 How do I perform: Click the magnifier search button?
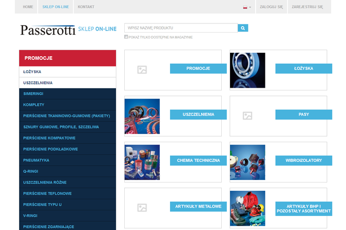pos(243,28)
